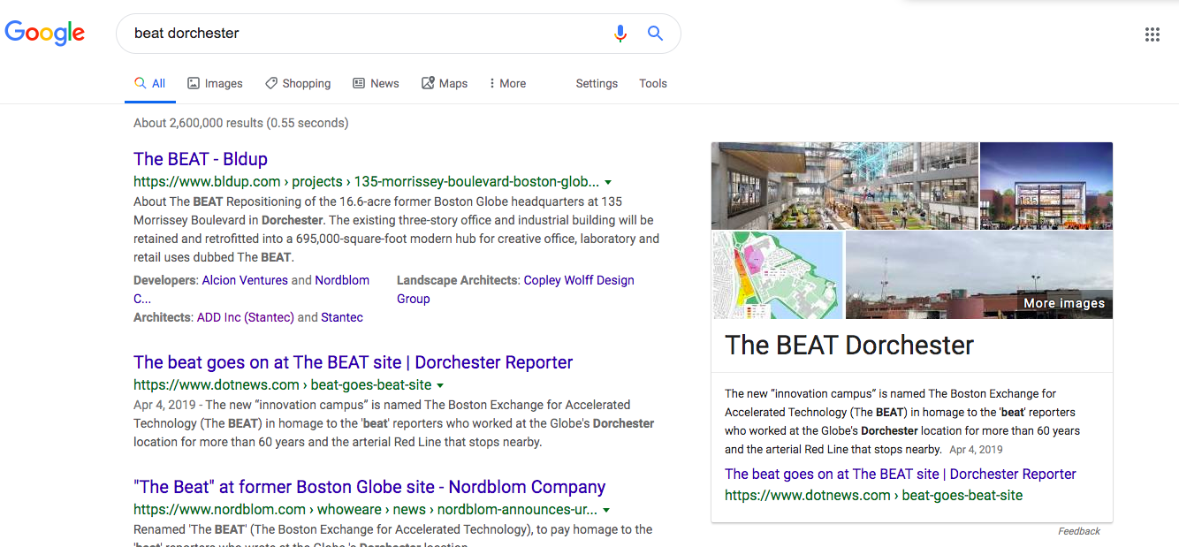Open the More search categories menu
This screenshot has height=547, width=1179.
pos(507,83)
